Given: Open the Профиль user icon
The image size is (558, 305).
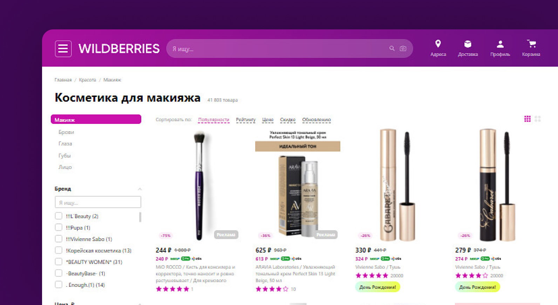Looking at the screenshot, I should [x=500, y=44].
